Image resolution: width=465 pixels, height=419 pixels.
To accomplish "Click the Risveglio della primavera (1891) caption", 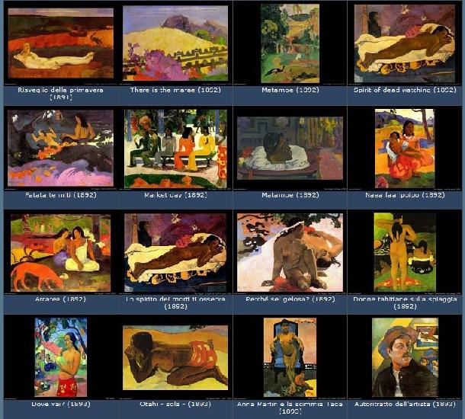I will (x=60, y=94).
